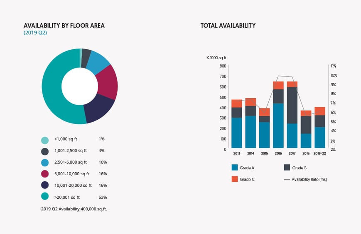Image resolution: width=361 pixels, height=234 pixels.
Task: Click the Grade A legend square
Action: coord(235,167)
